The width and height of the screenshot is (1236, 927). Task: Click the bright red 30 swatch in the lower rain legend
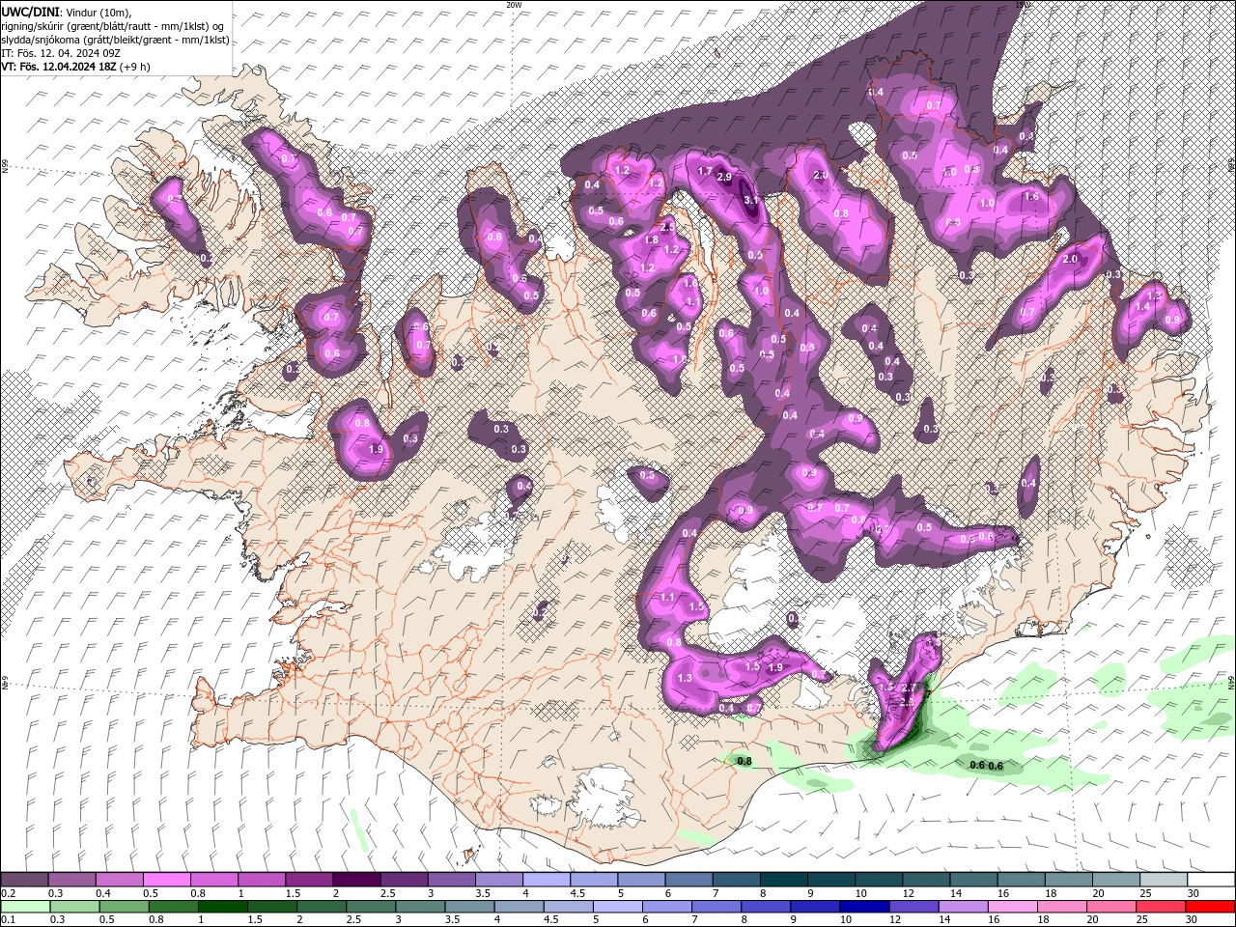tap(1210, 907)
